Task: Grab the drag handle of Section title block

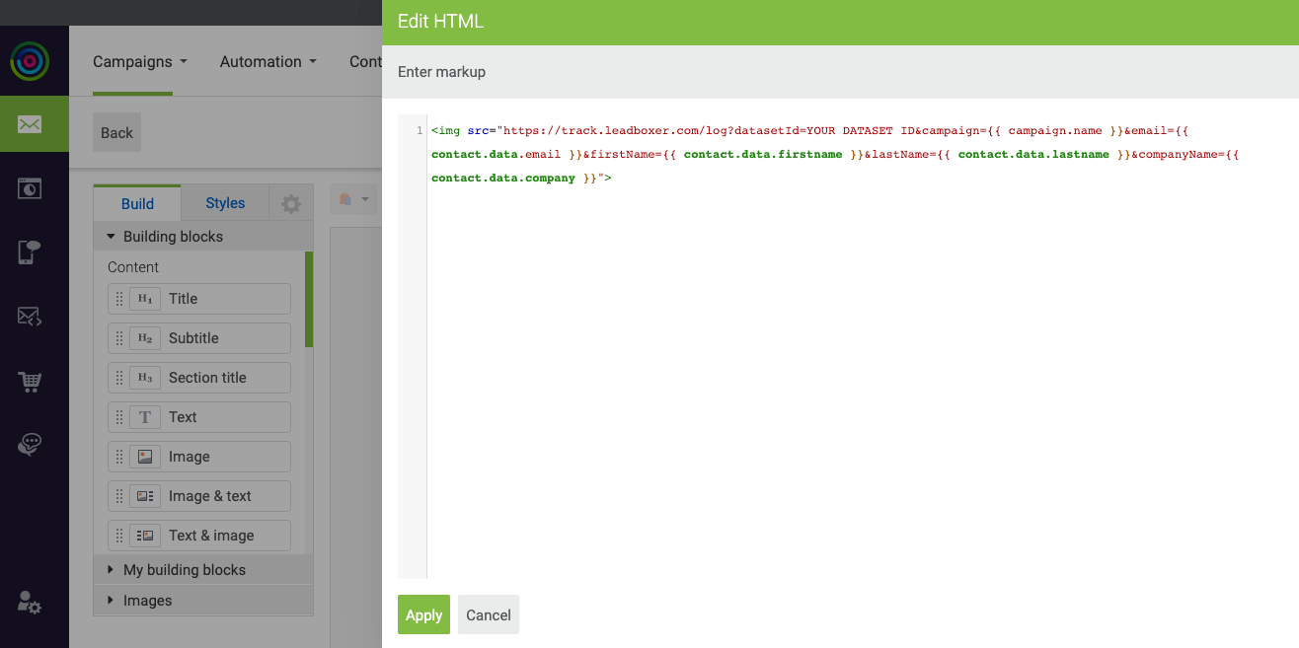Action: coord(119,378)
